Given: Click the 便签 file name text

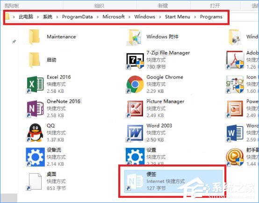Looking at the screenshot, I should [151, 174].
